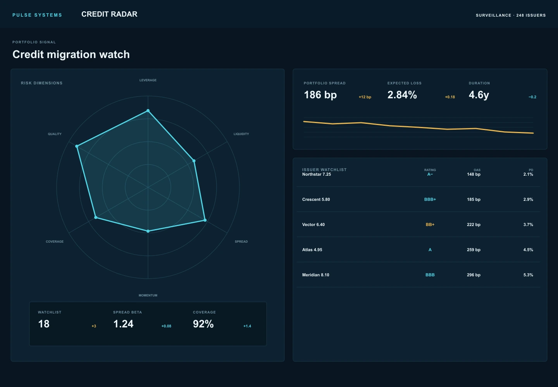Screen dimensions: 558x387
Task: Open the Atlas 4.95 issuer row
Action: pyautogui.click(x=418, y=250)
